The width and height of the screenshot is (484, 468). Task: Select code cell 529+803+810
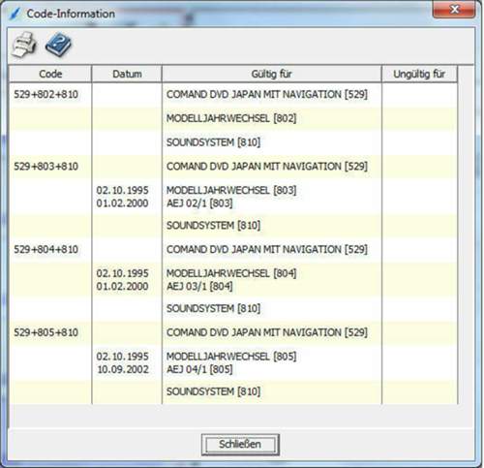46,167
